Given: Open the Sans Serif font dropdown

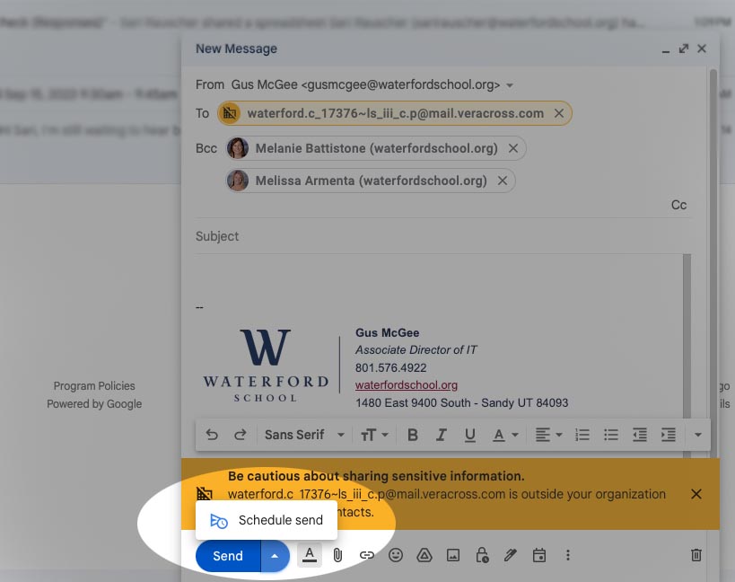Looking at the screenshot, I should click(x=303, y=435).
